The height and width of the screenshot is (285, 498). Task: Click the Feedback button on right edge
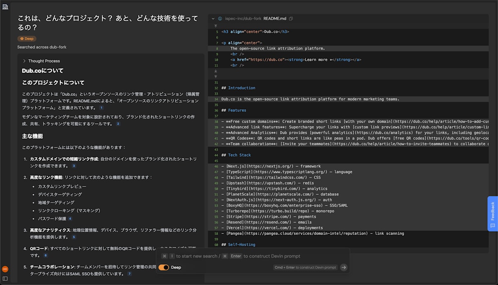point(493,213)
